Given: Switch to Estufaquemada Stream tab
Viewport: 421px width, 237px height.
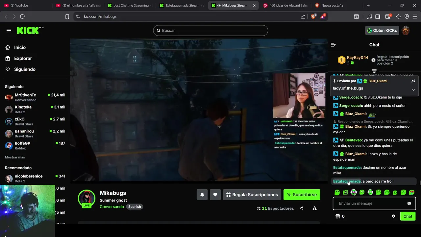Looking at the screenshot, I should (182, 5).
